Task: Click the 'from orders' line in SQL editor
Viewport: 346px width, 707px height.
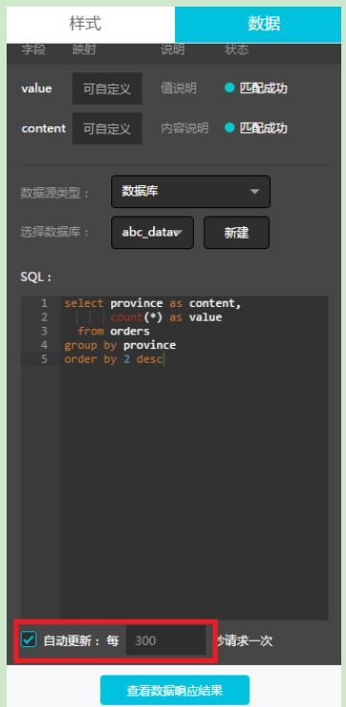Action: (x=113, y=332)
